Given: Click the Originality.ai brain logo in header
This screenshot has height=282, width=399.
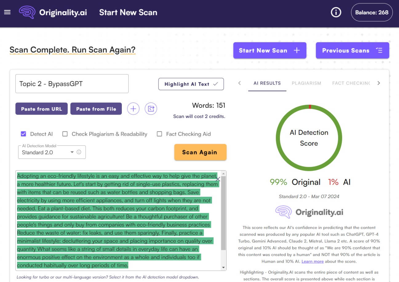Looking at the screenshot, I should point(27,12).
